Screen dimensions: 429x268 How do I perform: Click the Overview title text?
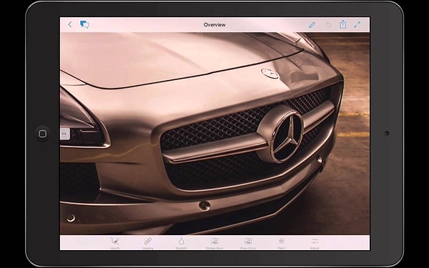tap(214, 24)
